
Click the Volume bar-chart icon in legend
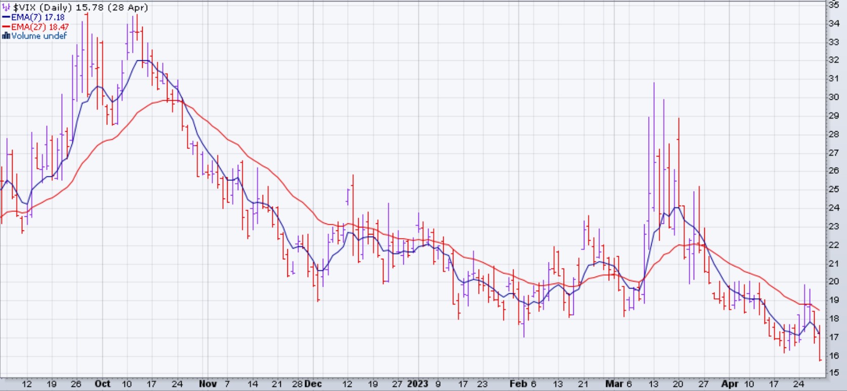pyautogui.click(x=6, y=36)
